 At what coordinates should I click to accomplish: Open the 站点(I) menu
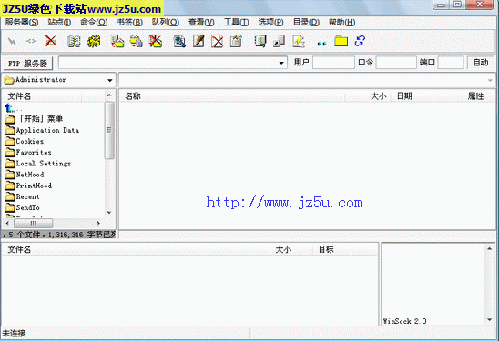(x=59, y=22)
